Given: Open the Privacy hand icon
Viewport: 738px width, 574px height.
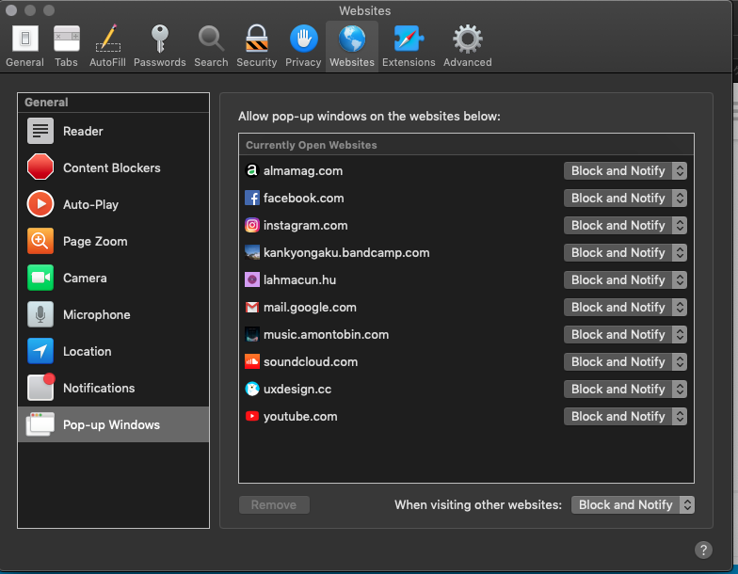Looking at the screenshot, I should [303, 39].
